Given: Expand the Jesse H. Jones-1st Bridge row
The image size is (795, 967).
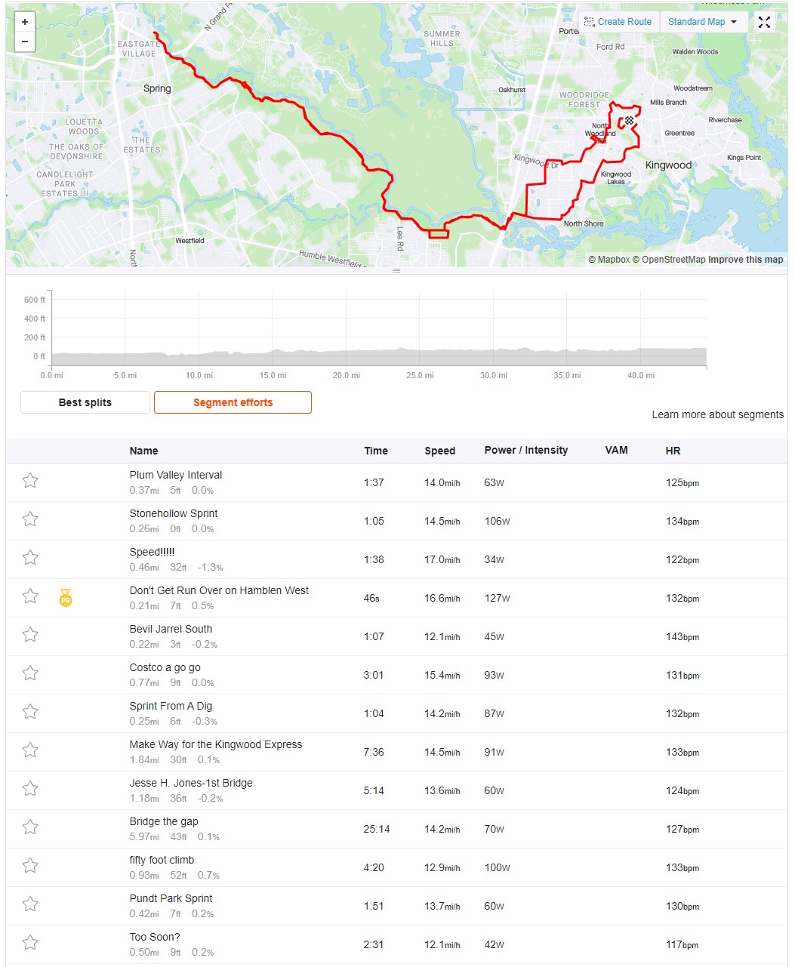Looking at the screenshot, I should 396,790.
